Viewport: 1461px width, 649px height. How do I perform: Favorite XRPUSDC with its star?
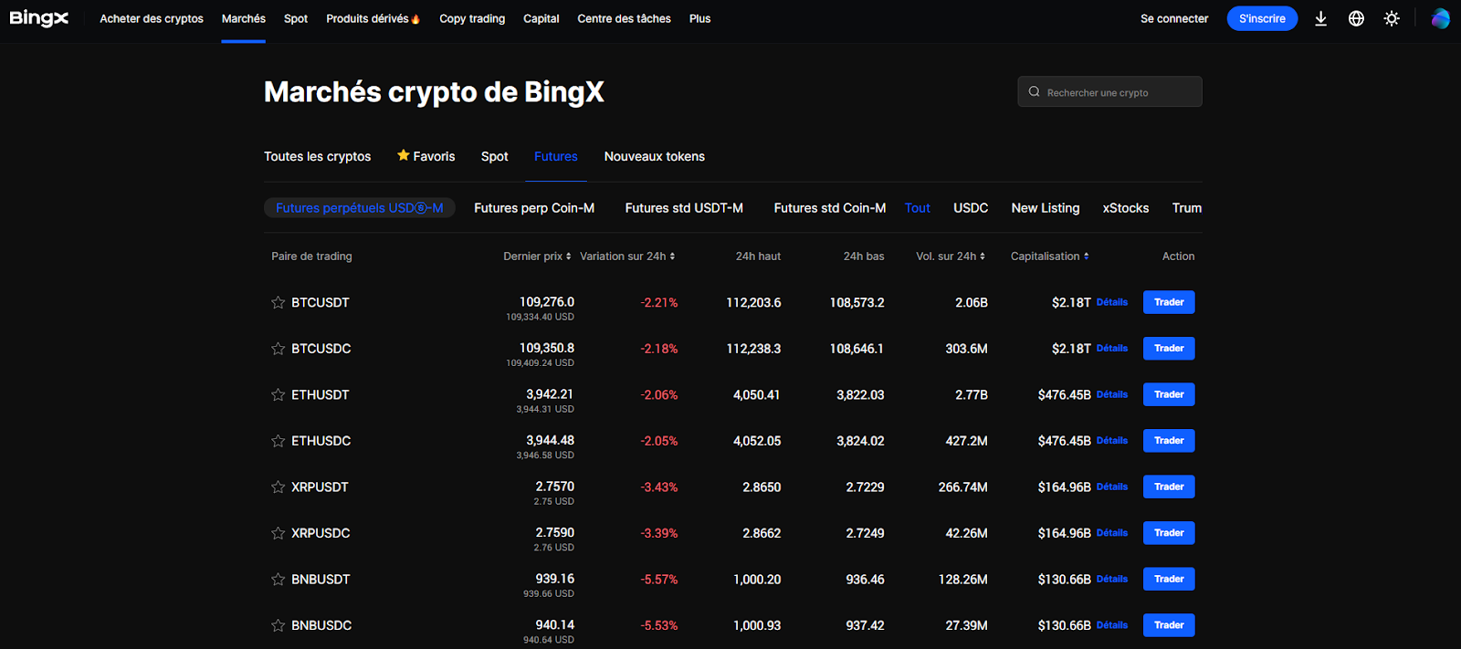pyautogui.click(x=279, y=533)
